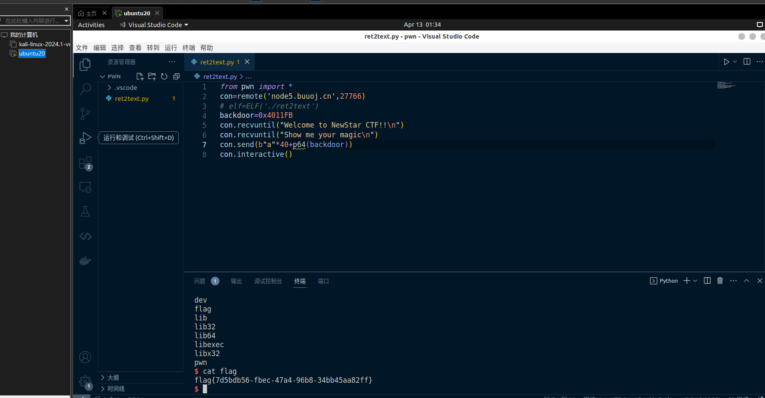This screenshot has width=765, height=398.
Task: Switch to the 端口 ports tab
Action: (323, 281)
